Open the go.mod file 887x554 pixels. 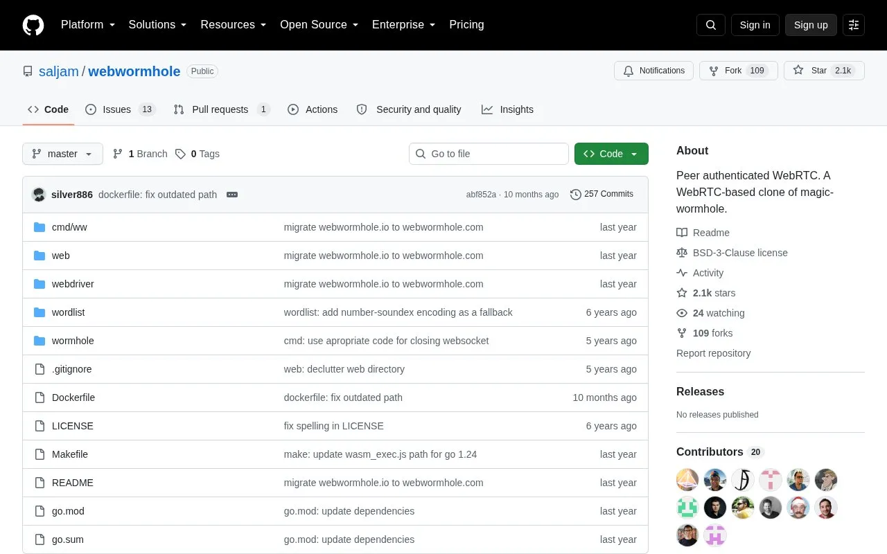(68, 511)
